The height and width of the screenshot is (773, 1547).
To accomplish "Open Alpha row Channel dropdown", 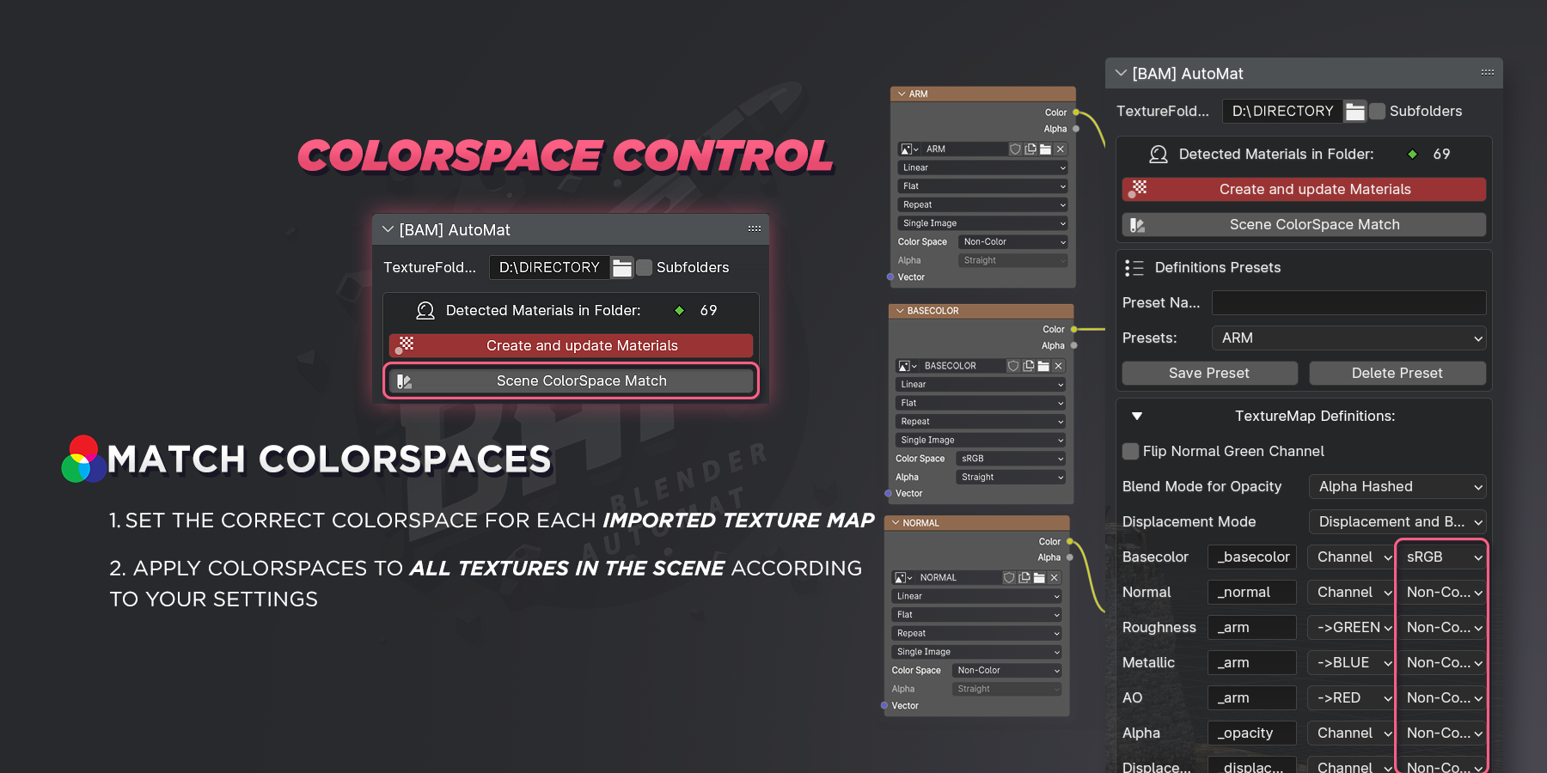I will 1350,733.
